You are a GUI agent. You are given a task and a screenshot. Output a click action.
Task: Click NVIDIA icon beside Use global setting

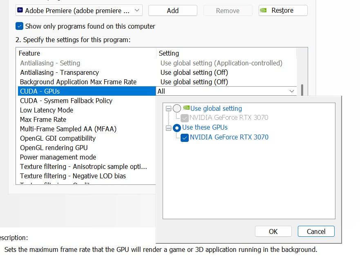click(x=186, y=108)
